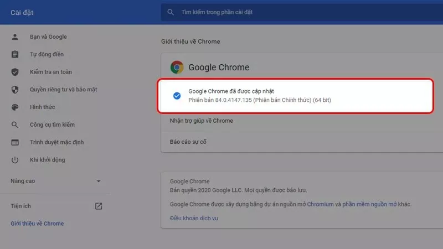Click the Giới thiệu về Chrome page heading

pyautogui.click(x=190, y=41)
